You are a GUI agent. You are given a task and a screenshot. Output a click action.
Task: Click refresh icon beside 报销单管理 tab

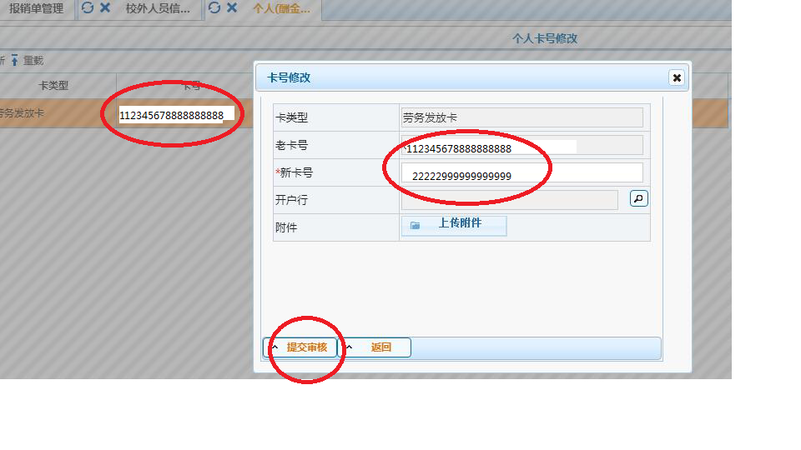[88, 8]
